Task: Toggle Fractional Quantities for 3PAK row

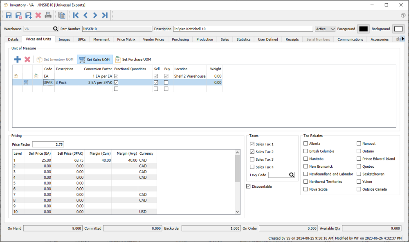Action: coord(116,82)
